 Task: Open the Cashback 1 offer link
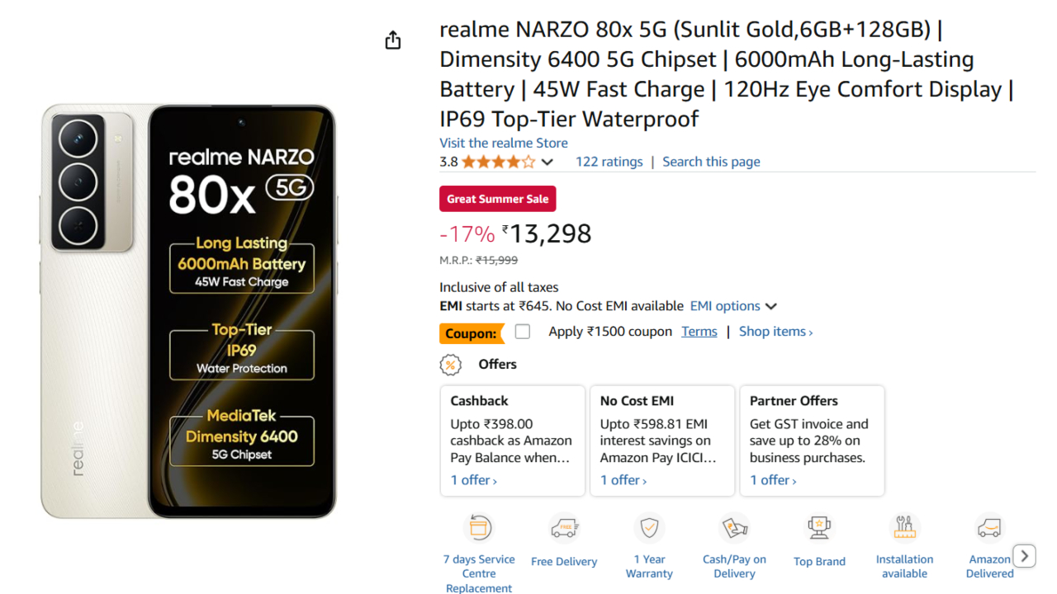(x=474, y=480)
